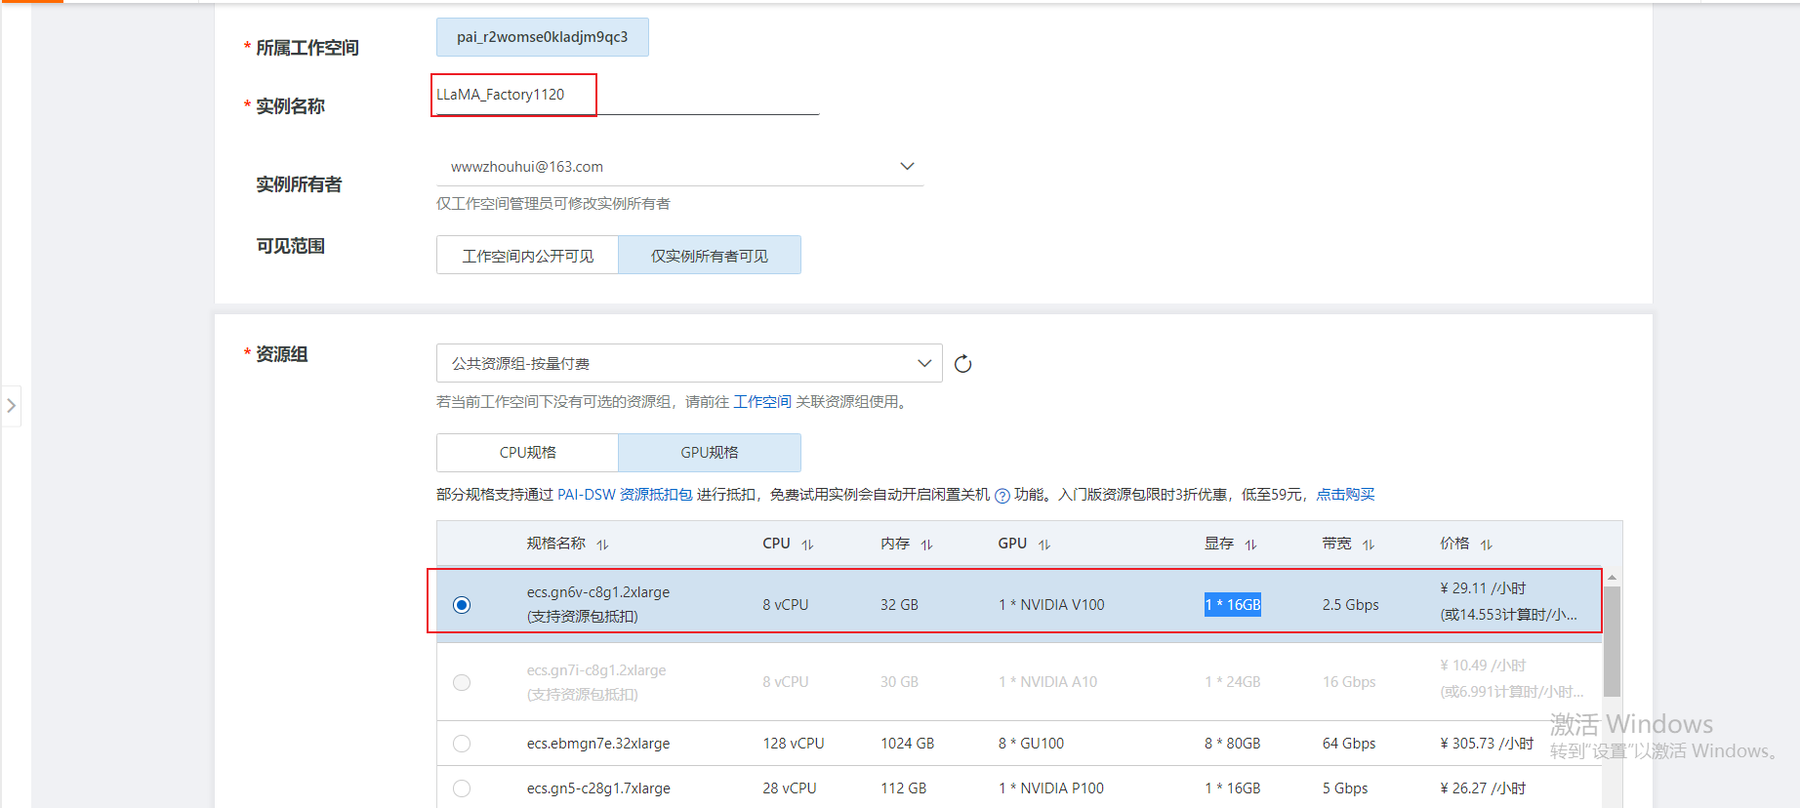1800x808 pixels.
Task: Click the help question mark icon near 功能
Action: tap(1002, 496)
